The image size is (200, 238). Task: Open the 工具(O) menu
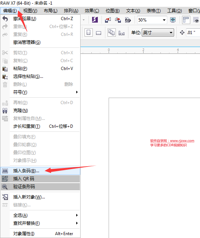174,11
